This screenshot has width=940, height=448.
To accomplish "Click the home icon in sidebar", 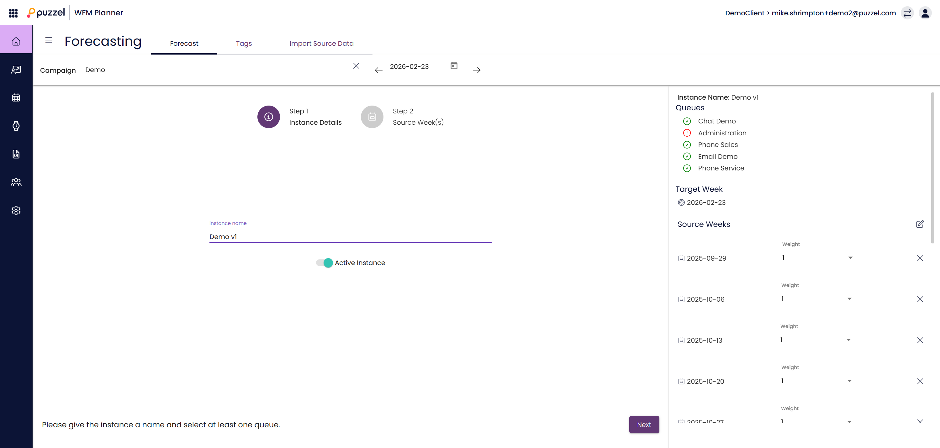I will (16, 41).
